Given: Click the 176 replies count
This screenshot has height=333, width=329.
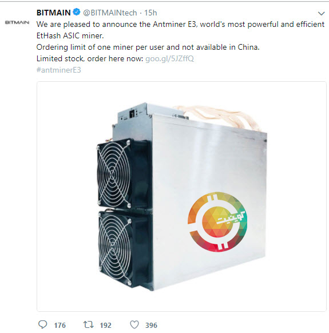Looking at the screenshot, I should click(x=60, y=325).
